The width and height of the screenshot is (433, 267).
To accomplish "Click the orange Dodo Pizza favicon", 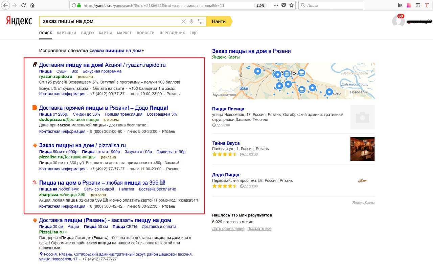I will (x=35, y=108).
